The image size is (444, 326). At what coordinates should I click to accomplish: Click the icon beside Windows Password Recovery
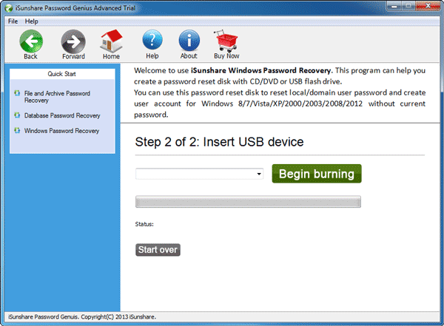click(x=17, y=130)
